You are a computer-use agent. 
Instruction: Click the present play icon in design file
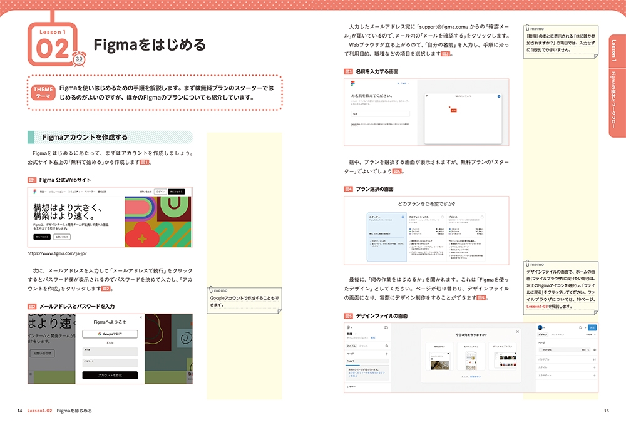[581, 327]
